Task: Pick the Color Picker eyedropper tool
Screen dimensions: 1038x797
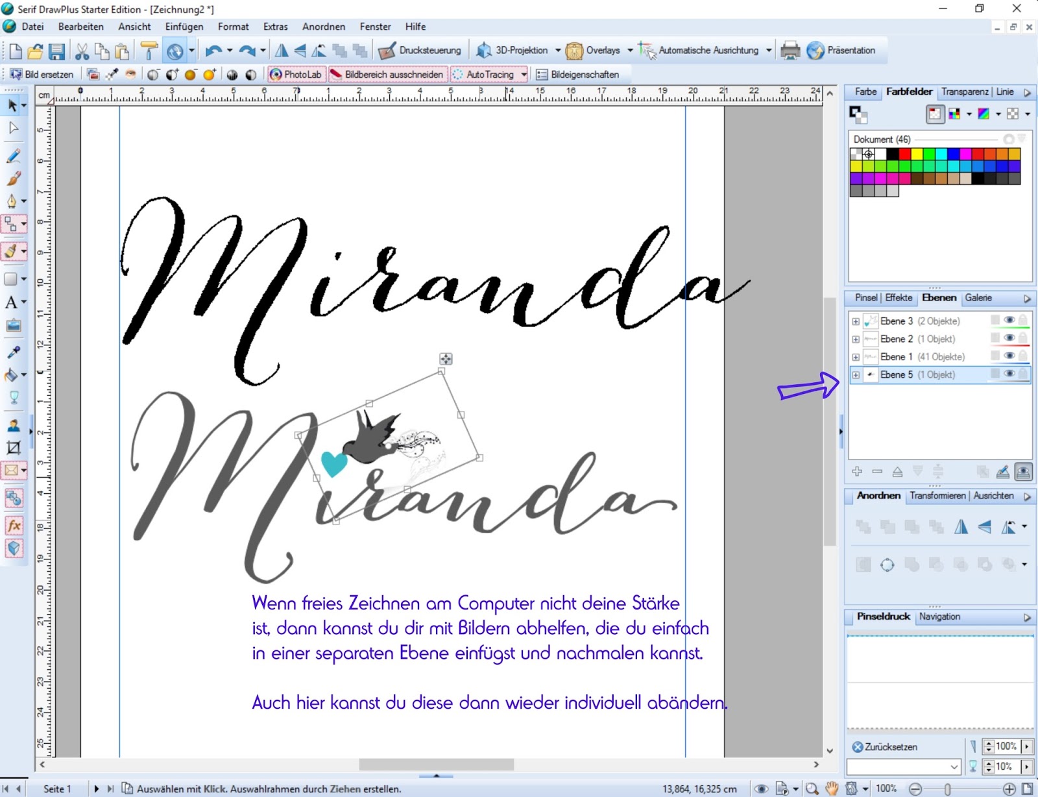Action: 14,352
